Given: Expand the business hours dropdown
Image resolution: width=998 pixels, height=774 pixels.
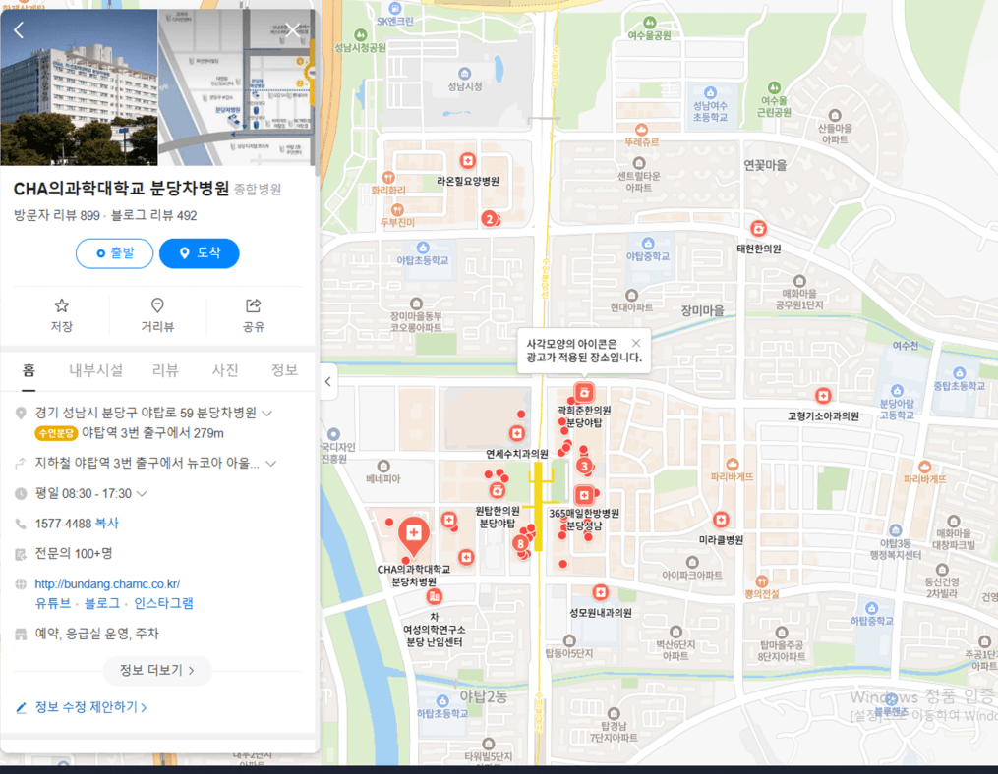Looking at the screenshot, I should pyautogui.click(x=142, y=493).
